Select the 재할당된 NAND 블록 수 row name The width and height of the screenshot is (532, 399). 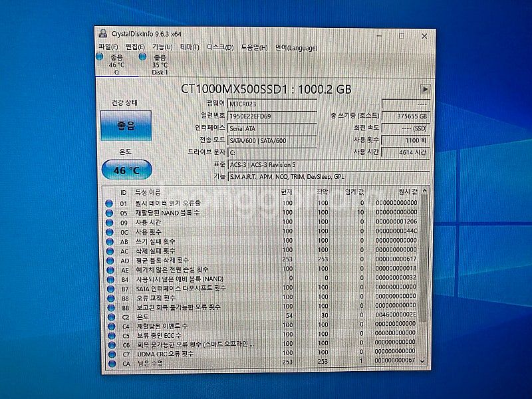[168, 213]
